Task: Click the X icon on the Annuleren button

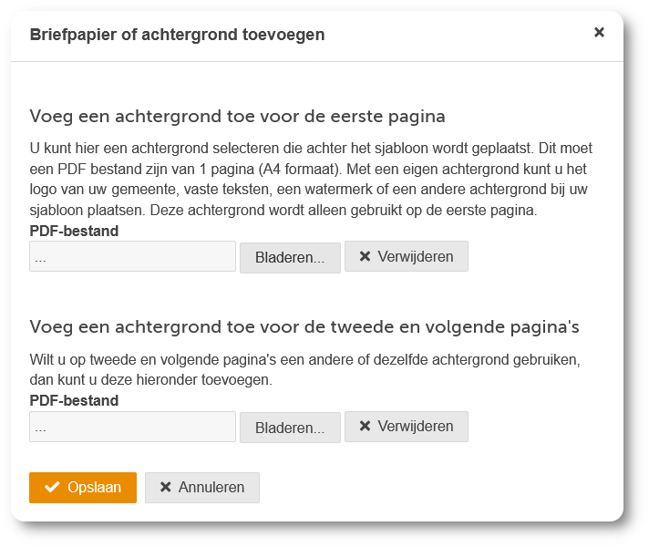Action: [165, 488]
